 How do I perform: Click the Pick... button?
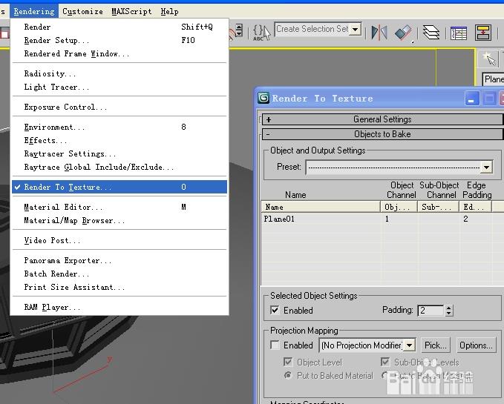point(436,345)
